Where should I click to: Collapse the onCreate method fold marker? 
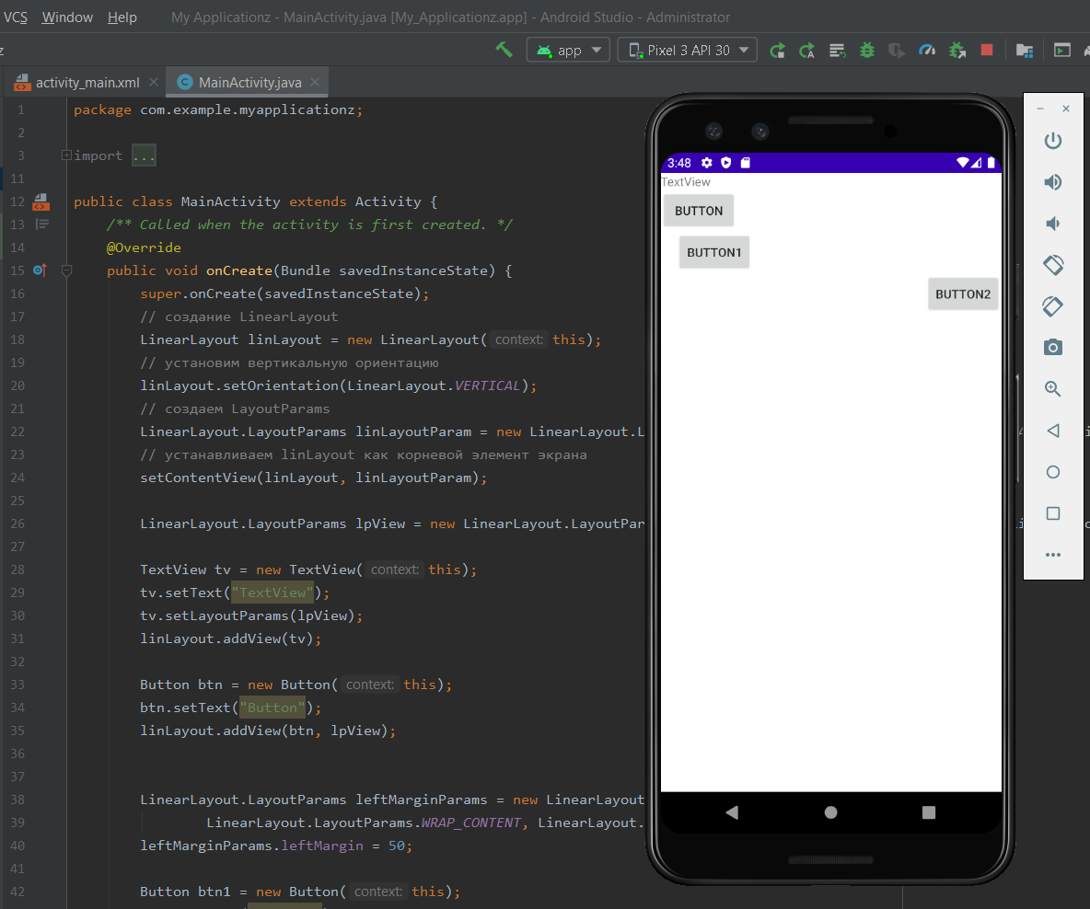[66, 270]
